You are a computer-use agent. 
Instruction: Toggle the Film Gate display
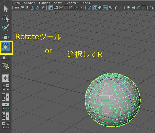coord(56,8)
